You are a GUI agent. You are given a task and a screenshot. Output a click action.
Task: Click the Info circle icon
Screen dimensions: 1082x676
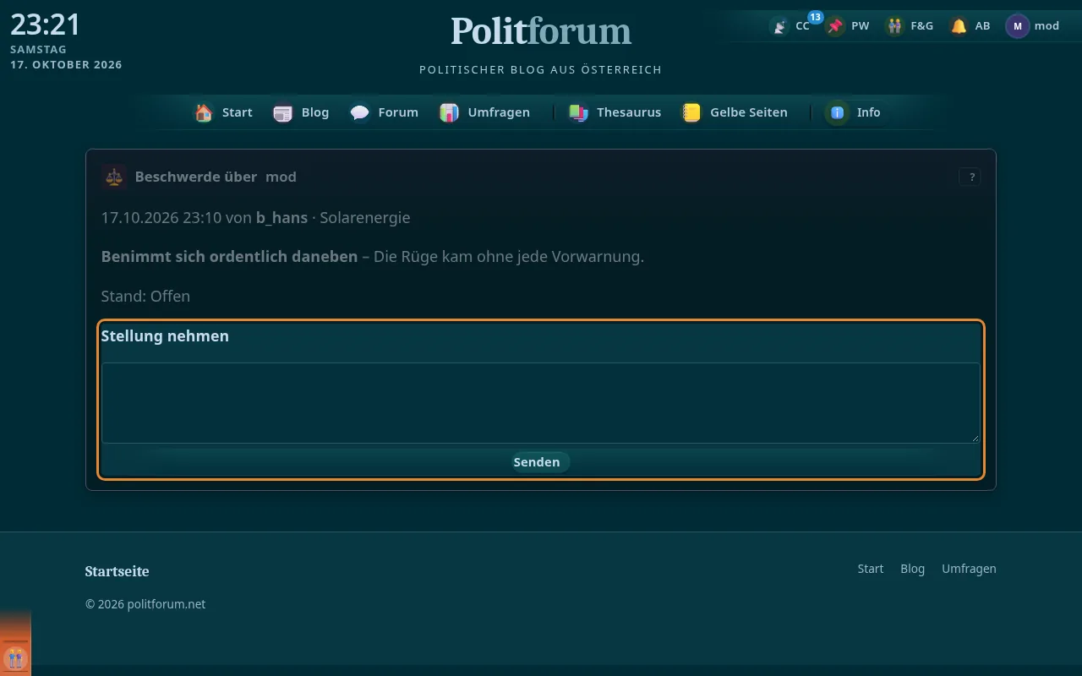837,112
